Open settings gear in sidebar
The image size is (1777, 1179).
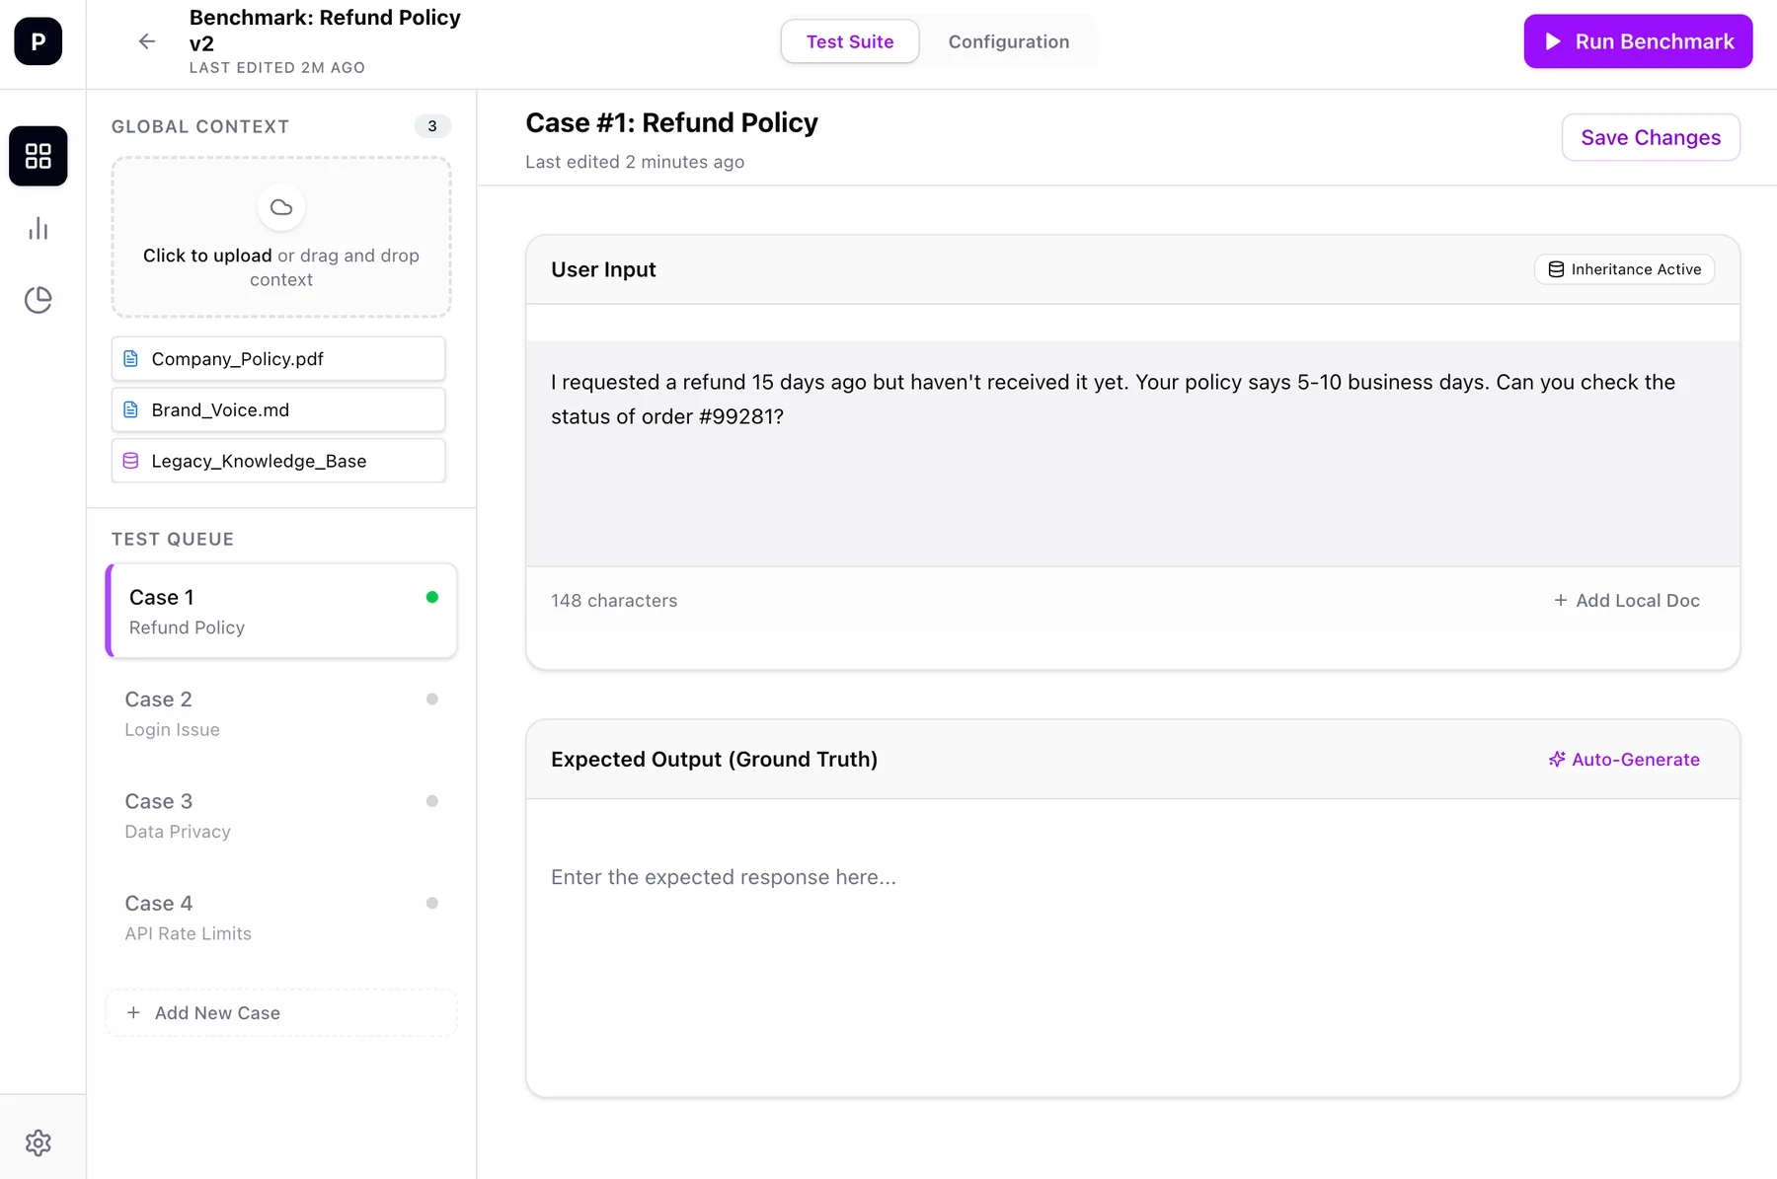click(x=39, y=1142)
